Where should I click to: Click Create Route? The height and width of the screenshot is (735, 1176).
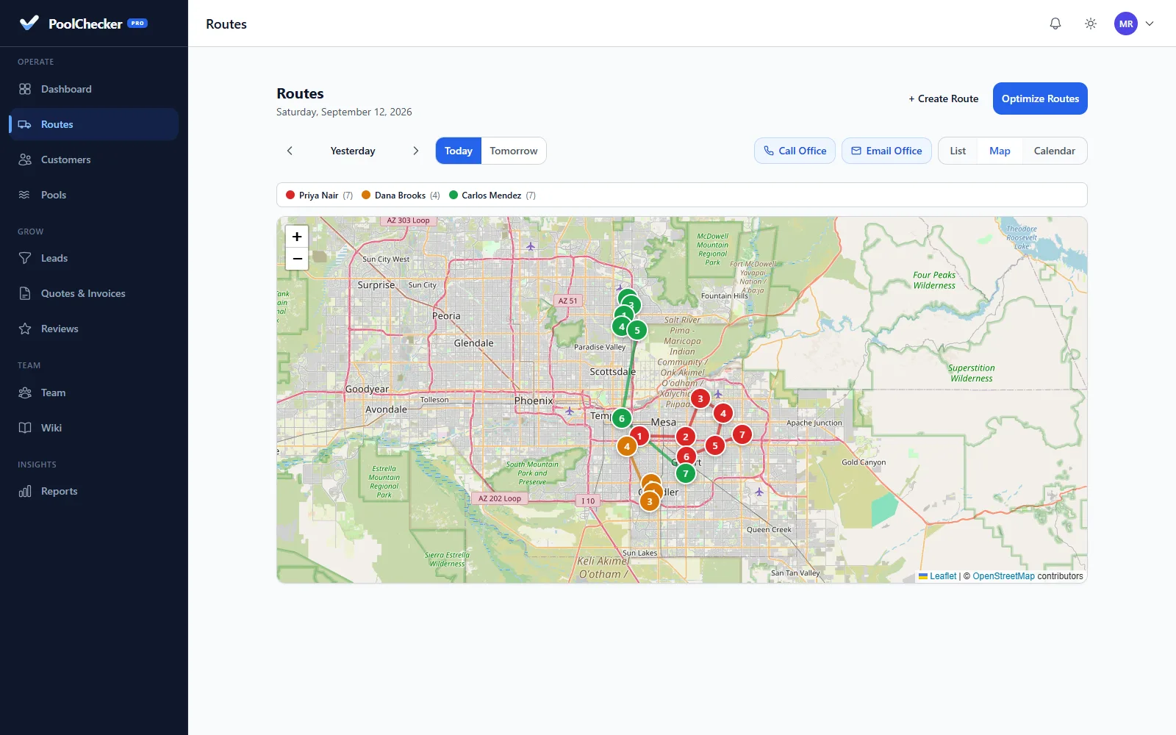(x=944, y=98)
